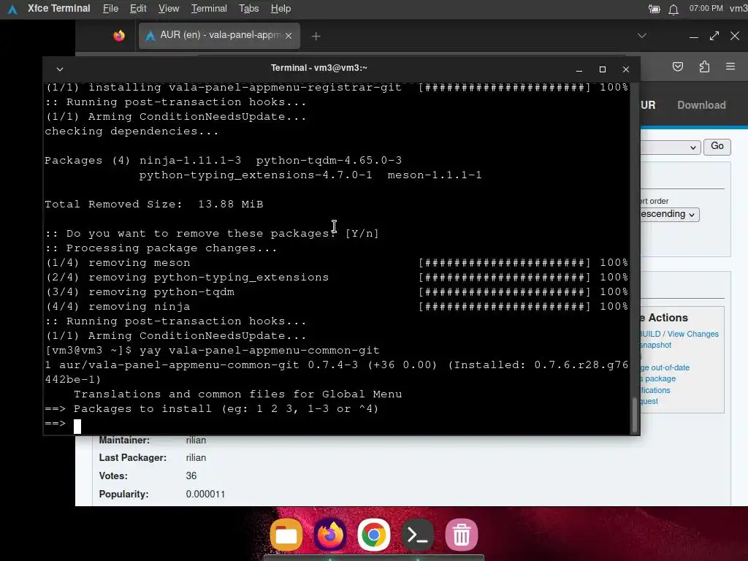748x561 pixels.
Task: Open the Firefox hamburger menu
Action: [x=730, y=66]
